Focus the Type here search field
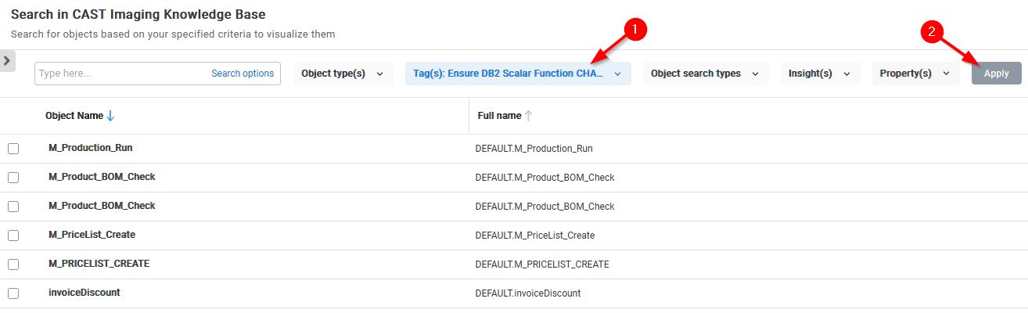1028x313 pixels. (117, 74)
